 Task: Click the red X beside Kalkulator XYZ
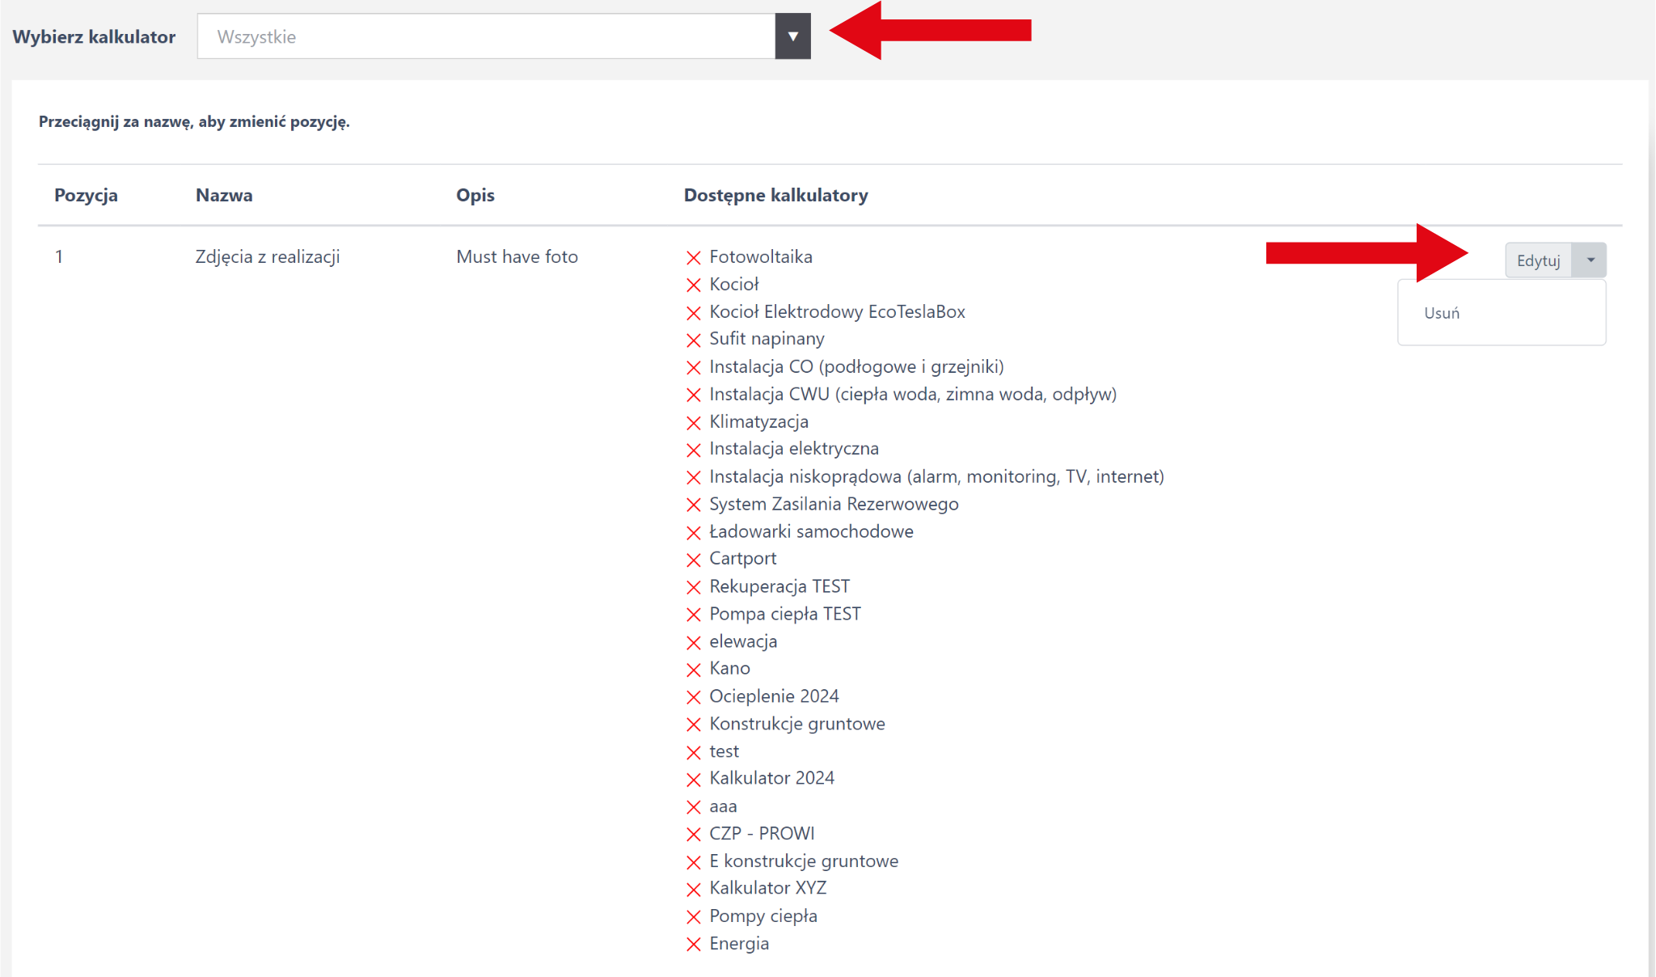(693, 890)
